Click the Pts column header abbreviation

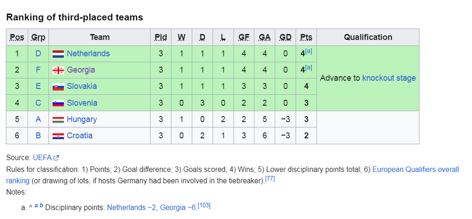[x=306, y=37]
